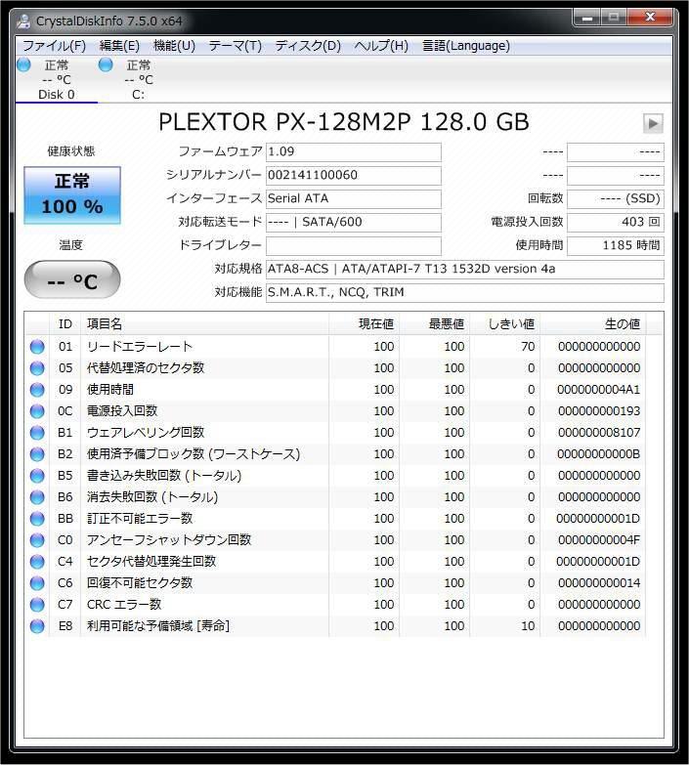Select the C: drive tab

tap(139, 79)
